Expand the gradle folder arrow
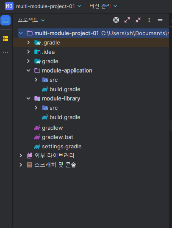The width and height of the screenshot is (172, 228). (28, 61)
